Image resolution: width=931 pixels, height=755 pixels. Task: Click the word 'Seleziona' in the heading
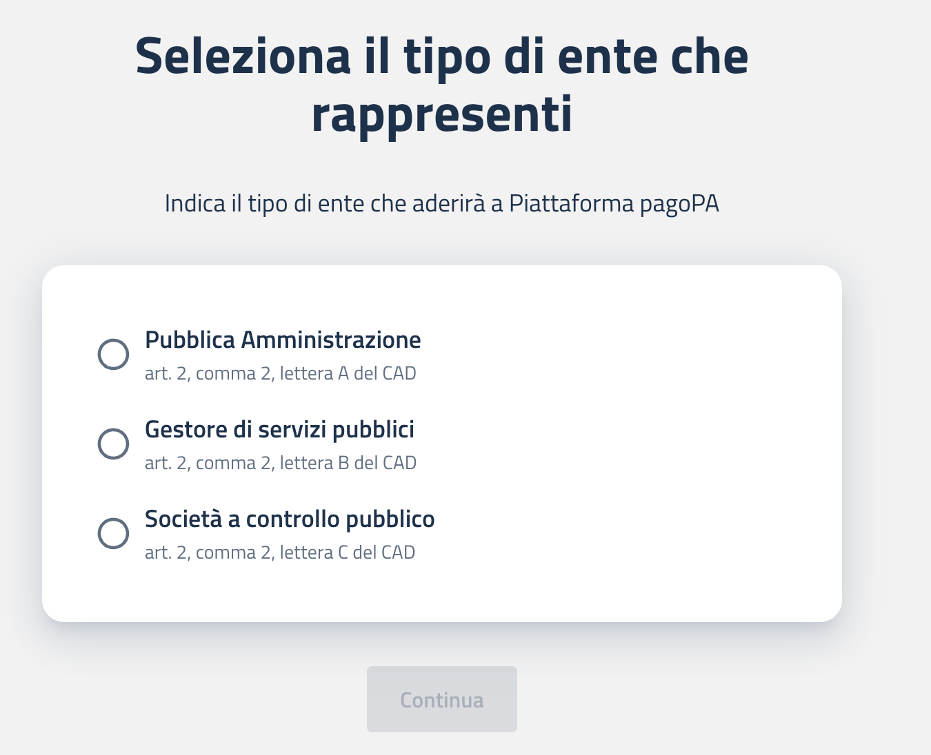[x=243, y=56]
